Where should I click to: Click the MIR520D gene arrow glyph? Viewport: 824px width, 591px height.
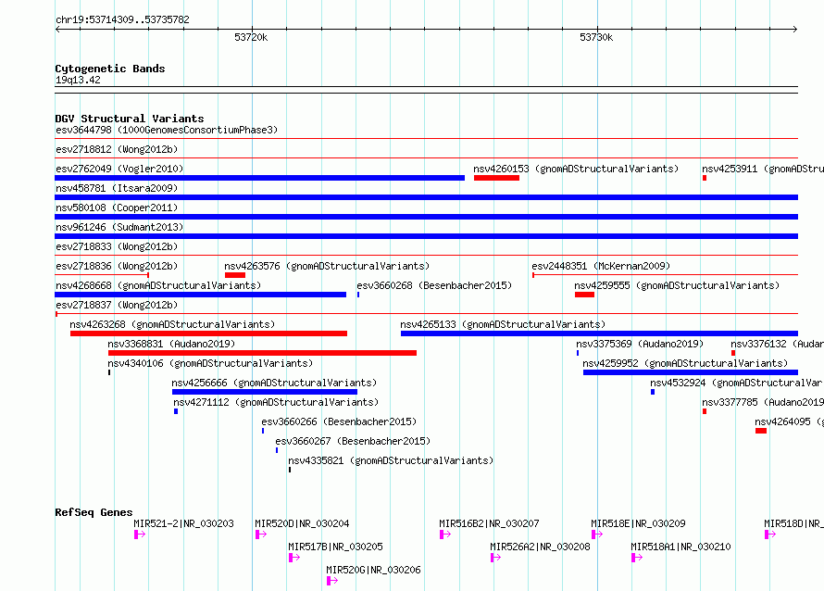point(261,534)
